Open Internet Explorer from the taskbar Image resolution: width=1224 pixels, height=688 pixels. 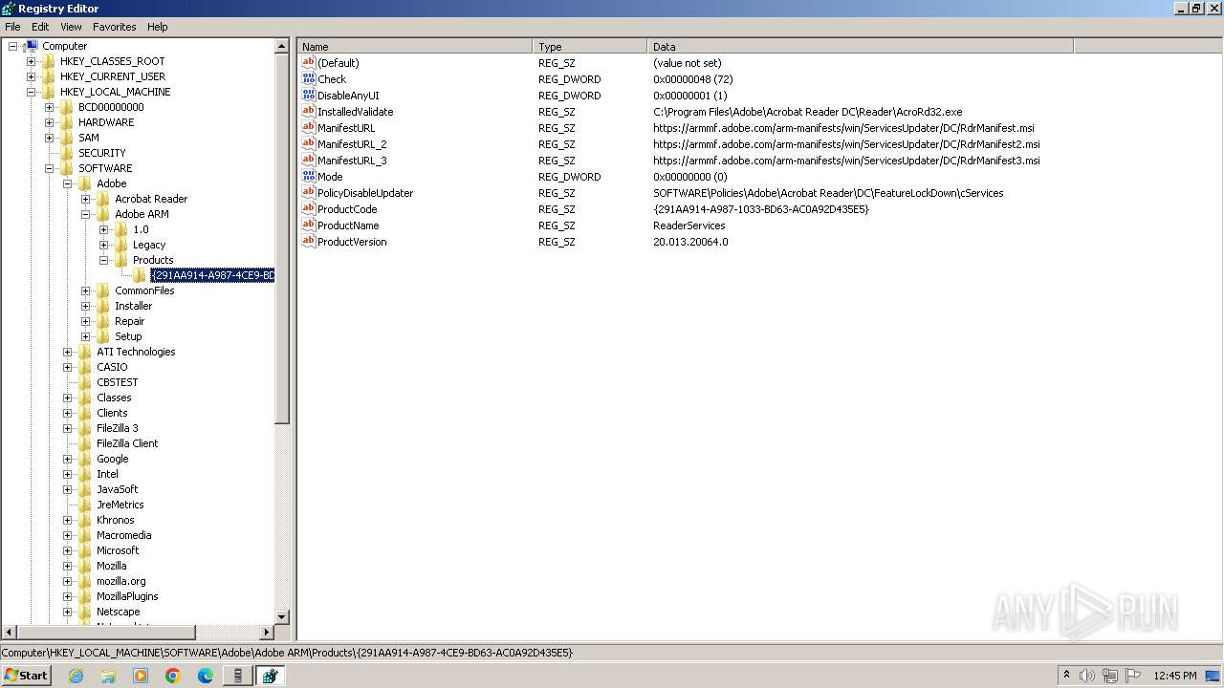(x=76, y=676)
